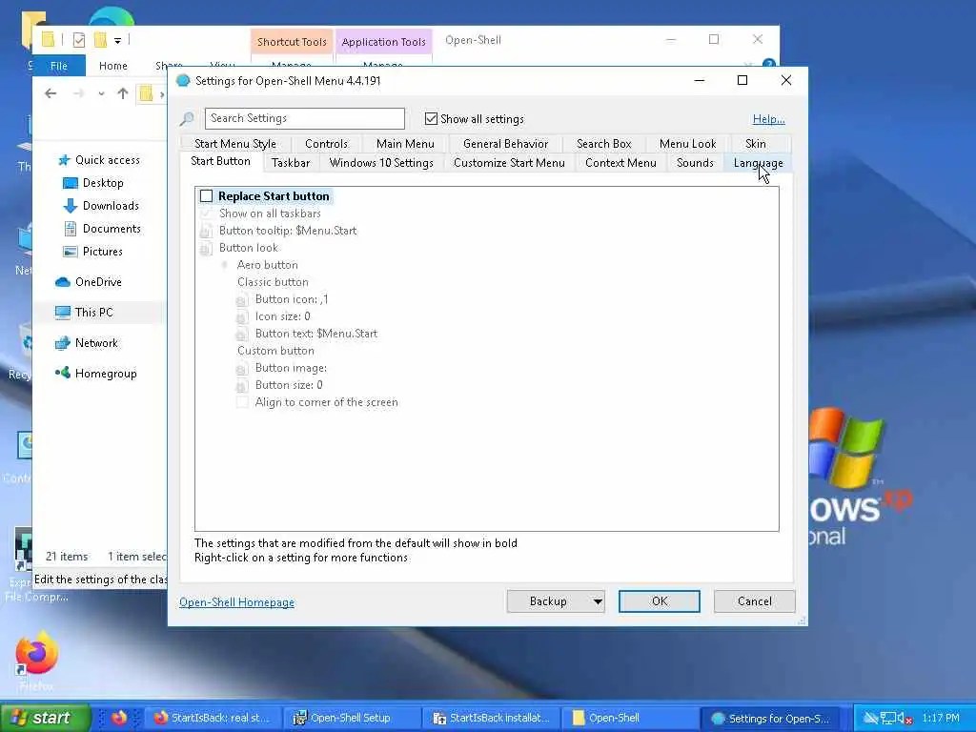Click the Button text setting icon
The image size is (976, 732).
pos(241,335)
